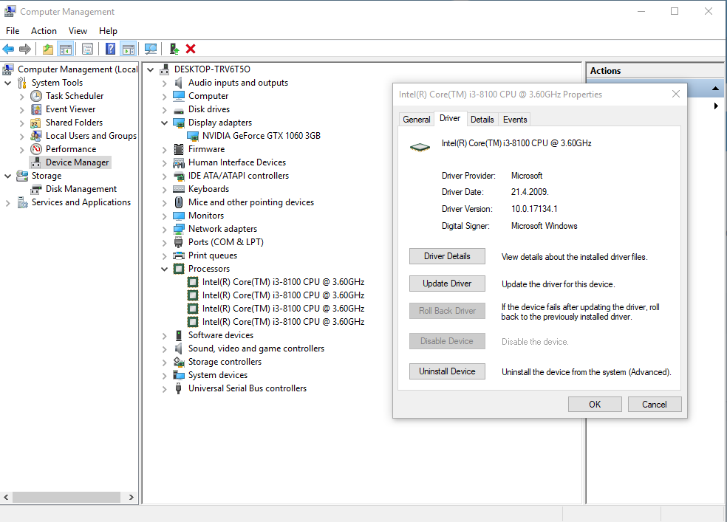Switch to Events tab in Properties dialog
The width and height of the screenshot is (727, 522).
(x=515, y=120)
